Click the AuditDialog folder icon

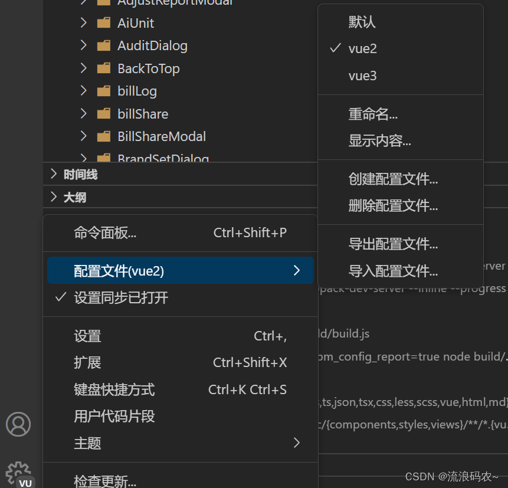tap(104, 45)
